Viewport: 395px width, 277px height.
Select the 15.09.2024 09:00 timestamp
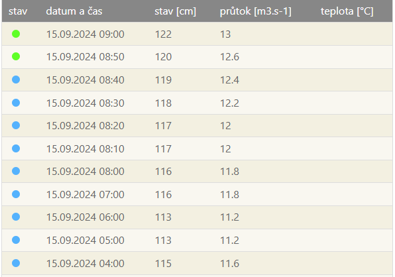click(x=85, y=34)
